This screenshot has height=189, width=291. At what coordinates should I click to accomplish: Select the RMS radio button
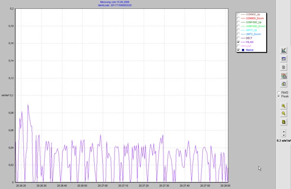[x=279, y=93]
